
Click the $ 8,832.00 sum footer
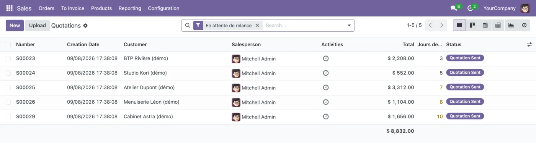pos(400,131)
